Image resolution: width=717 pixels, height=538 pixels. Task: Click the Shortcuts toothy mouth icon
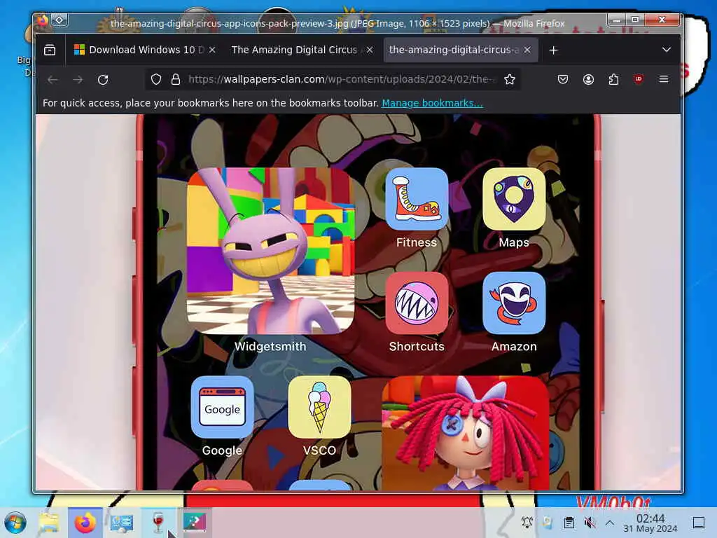[417, 303]
